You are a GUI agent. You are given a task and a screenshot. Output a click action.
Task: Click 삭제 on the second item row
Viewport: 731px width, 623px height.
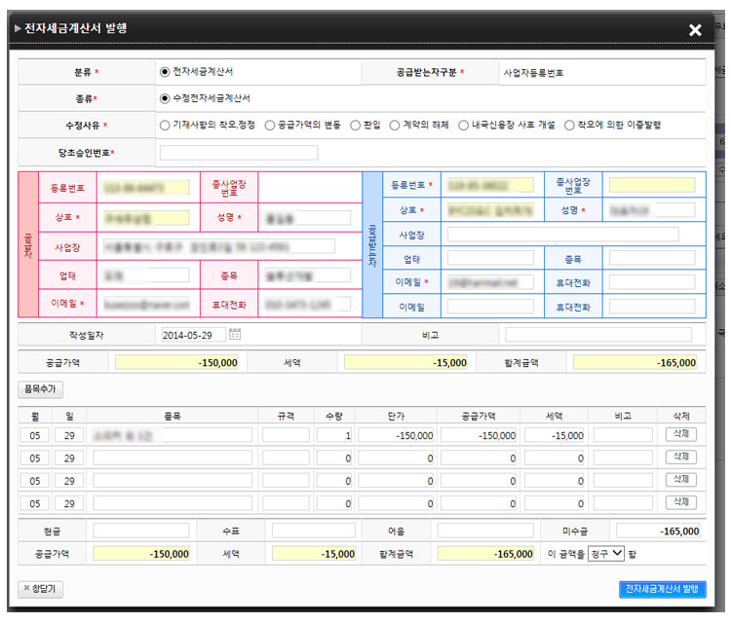point(681,457)
